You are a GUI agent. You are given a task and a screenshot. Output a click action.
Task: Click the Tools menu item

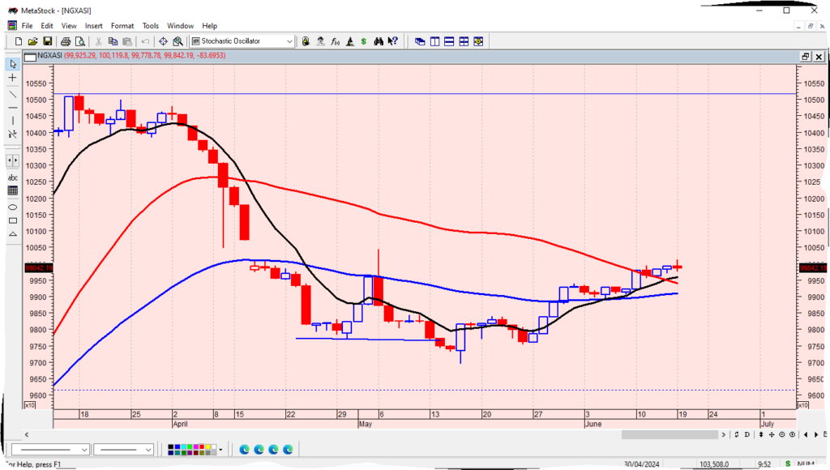[x=151, y=26]
